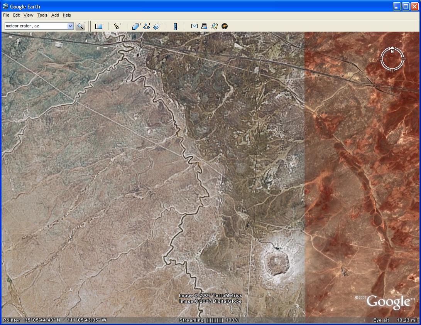Open the View menu

tap(28, 15)
